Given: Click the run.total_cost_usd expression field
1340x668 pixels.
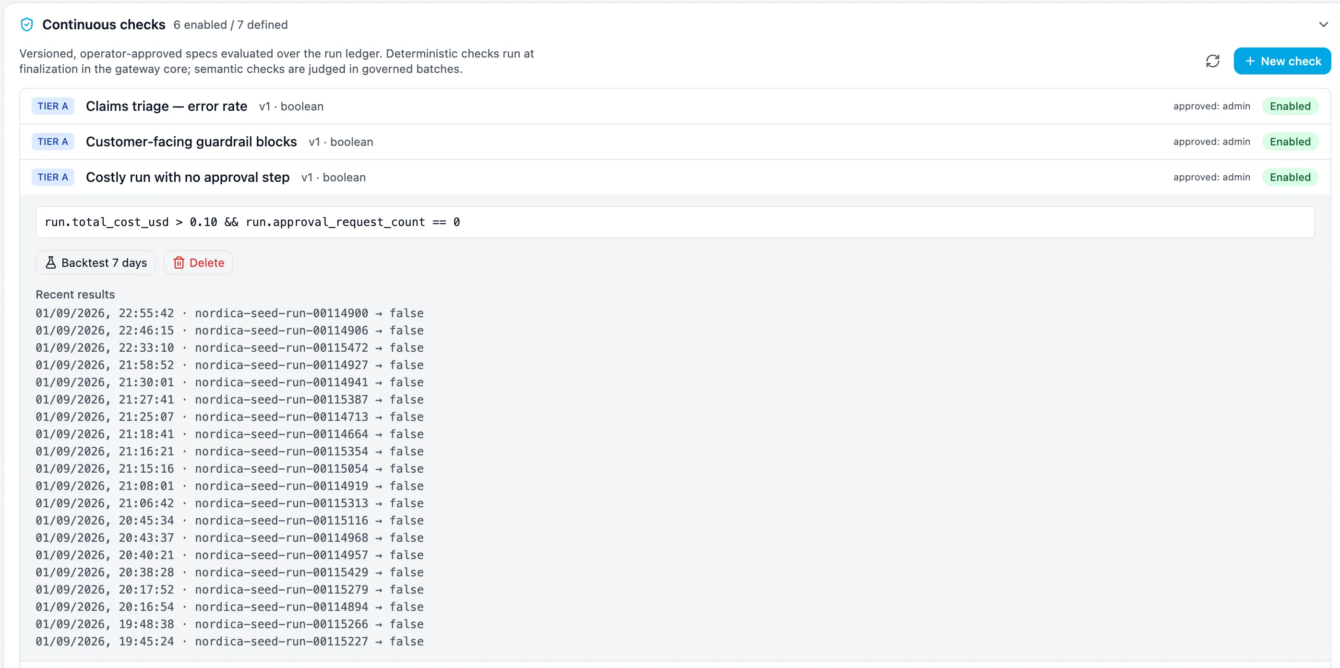Looking at the screenshot, I should (675, 222).
